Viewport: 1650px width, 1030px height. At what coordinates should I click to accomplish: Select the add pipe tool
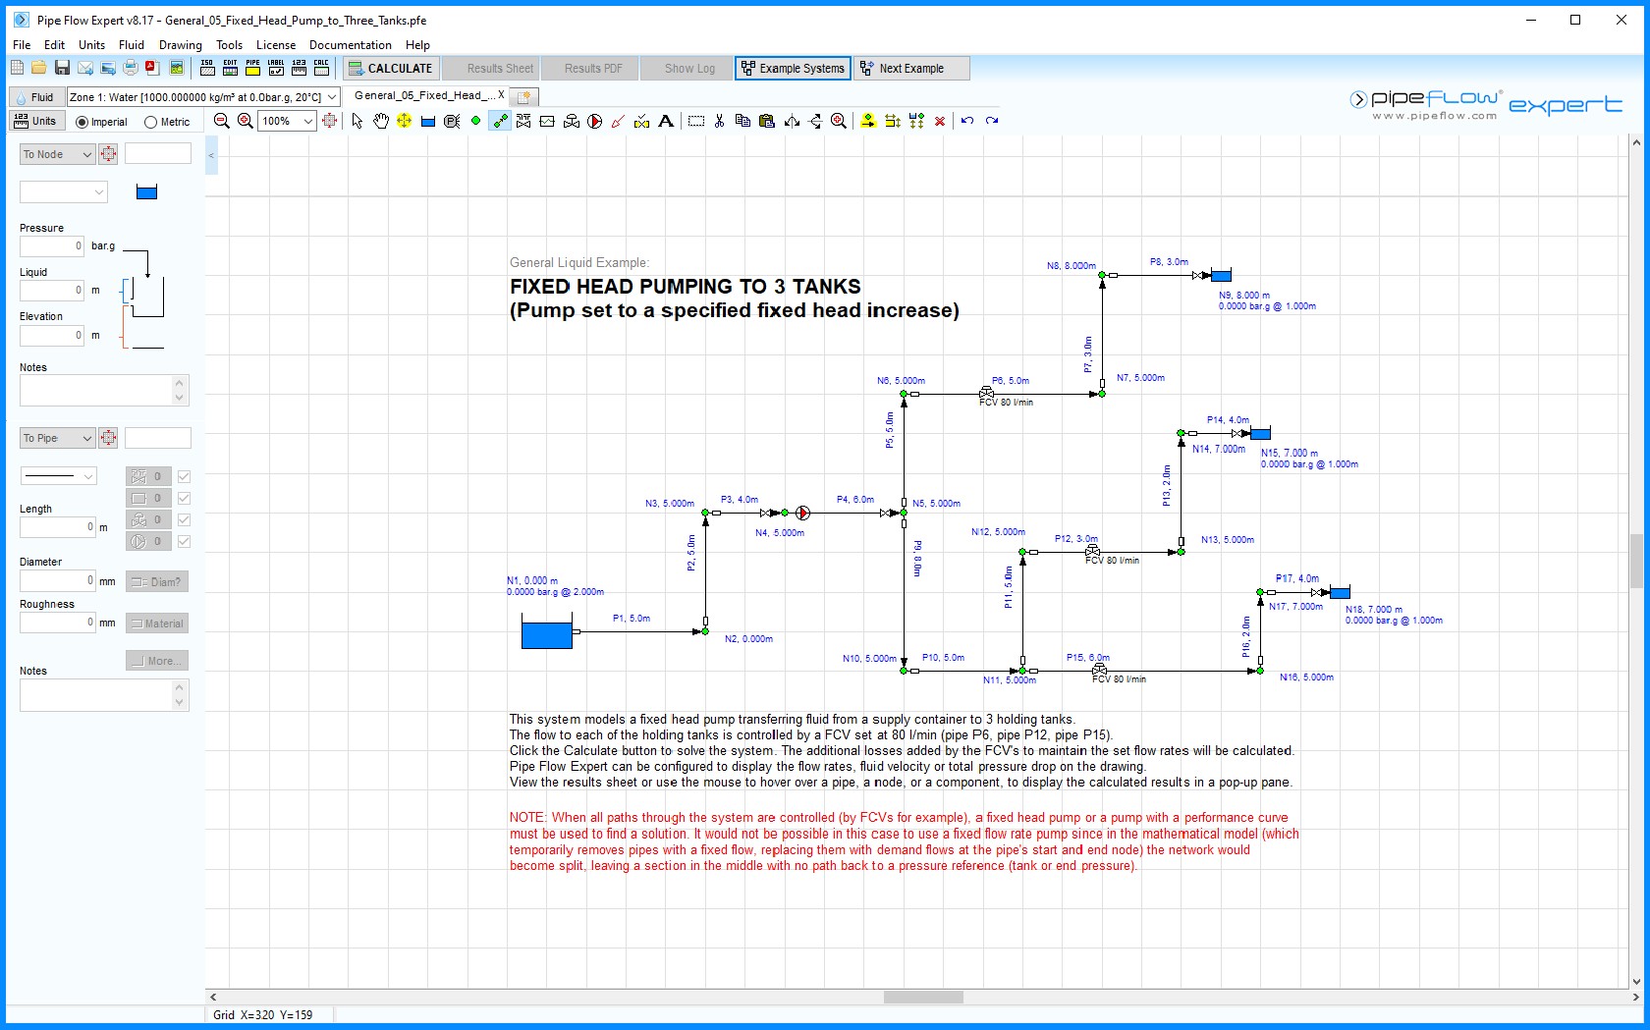500,121
